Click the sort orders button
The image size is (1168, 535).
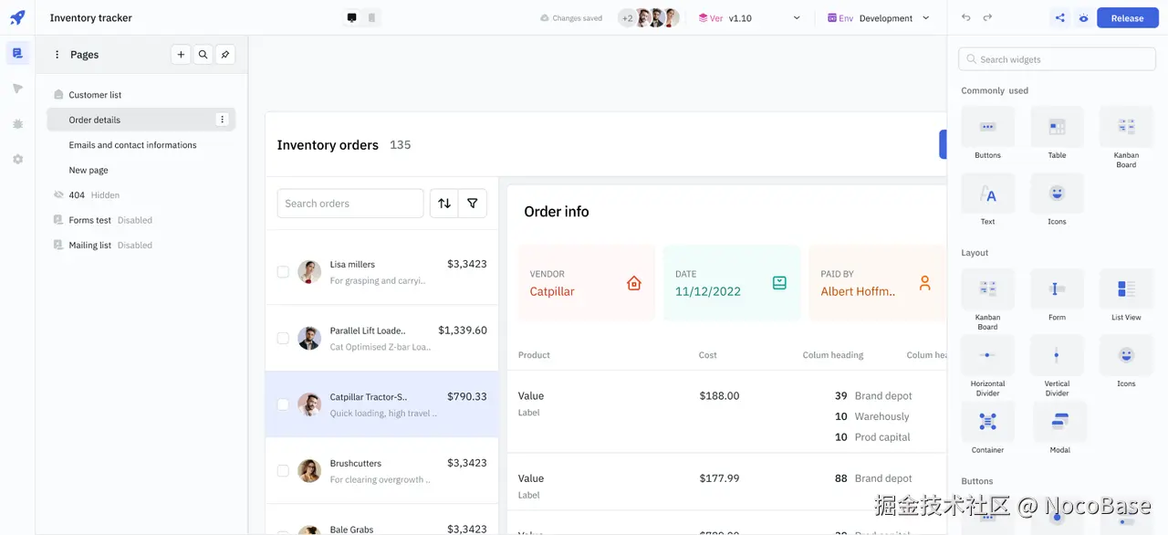click(x=444, y=203)
